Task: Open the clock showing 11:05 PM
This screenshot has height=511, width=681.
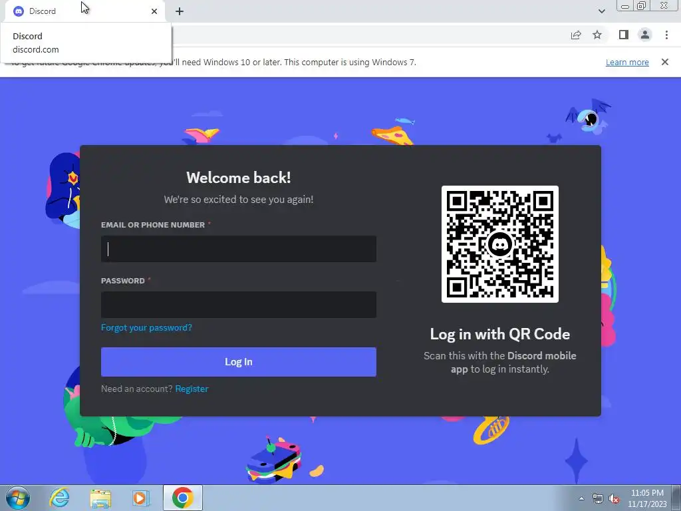Action: [647, 498]
